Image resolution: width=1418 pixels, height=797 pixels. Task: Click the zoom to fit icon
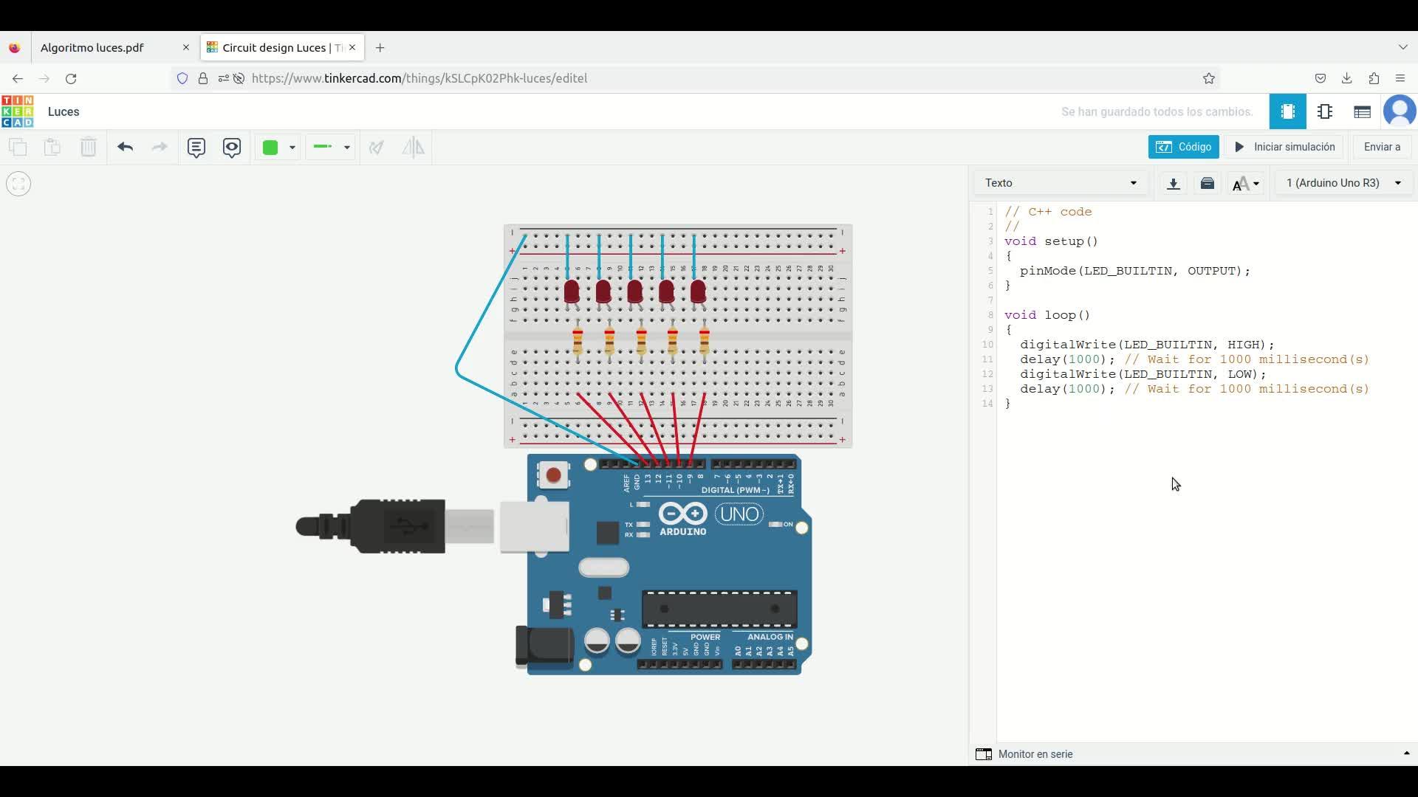pyautogui.click(x=18, y=184)
